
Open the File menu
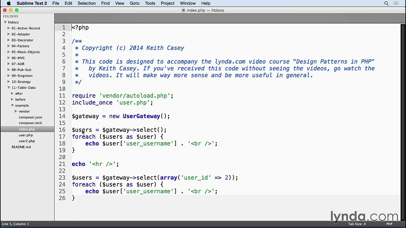[56, 3]
